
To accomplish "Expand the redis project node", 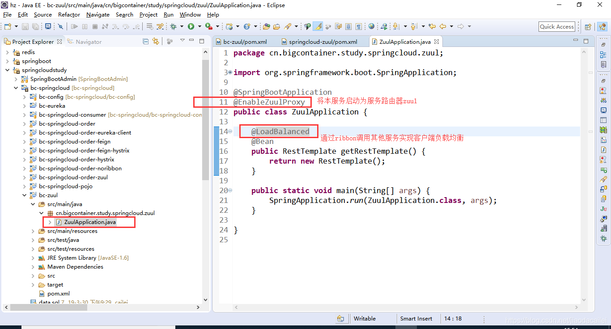I will click(7, 52).
